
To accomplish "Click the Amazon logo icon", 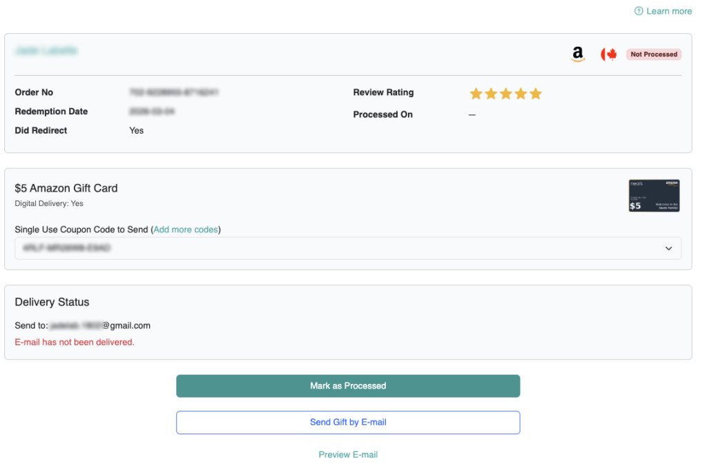I will tap(578, 54).
